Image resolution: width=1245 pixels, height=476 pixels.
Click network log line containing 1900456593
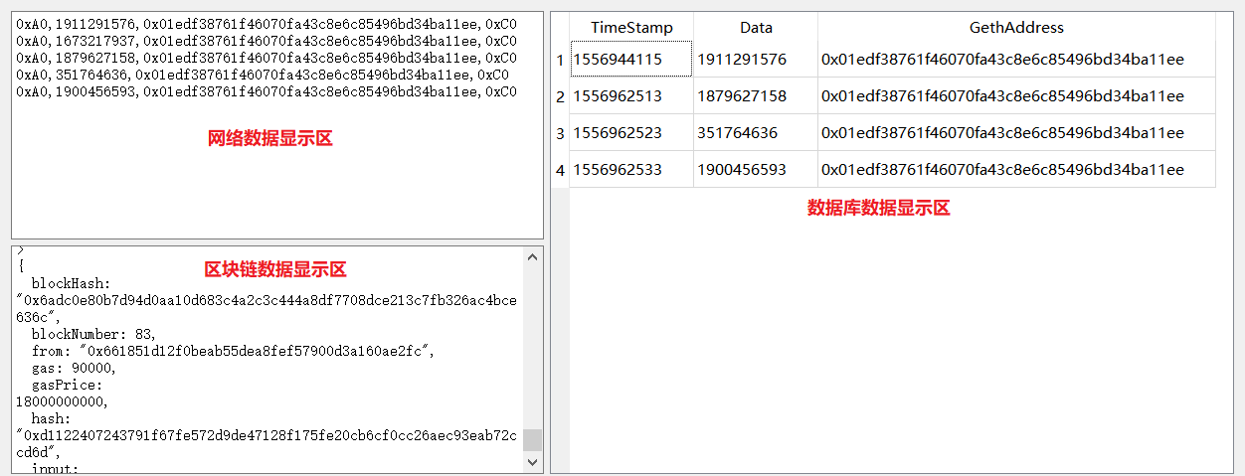point(267,92)
